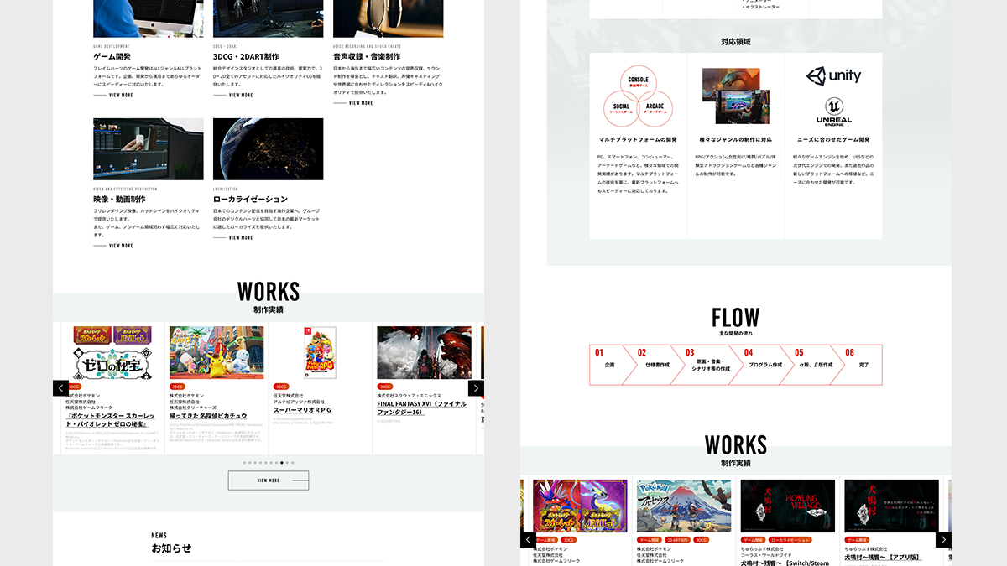Screen dimensions: 1007x566
Task: Go to next slide in right page's WORKS carousel
Action: (944, 540)
